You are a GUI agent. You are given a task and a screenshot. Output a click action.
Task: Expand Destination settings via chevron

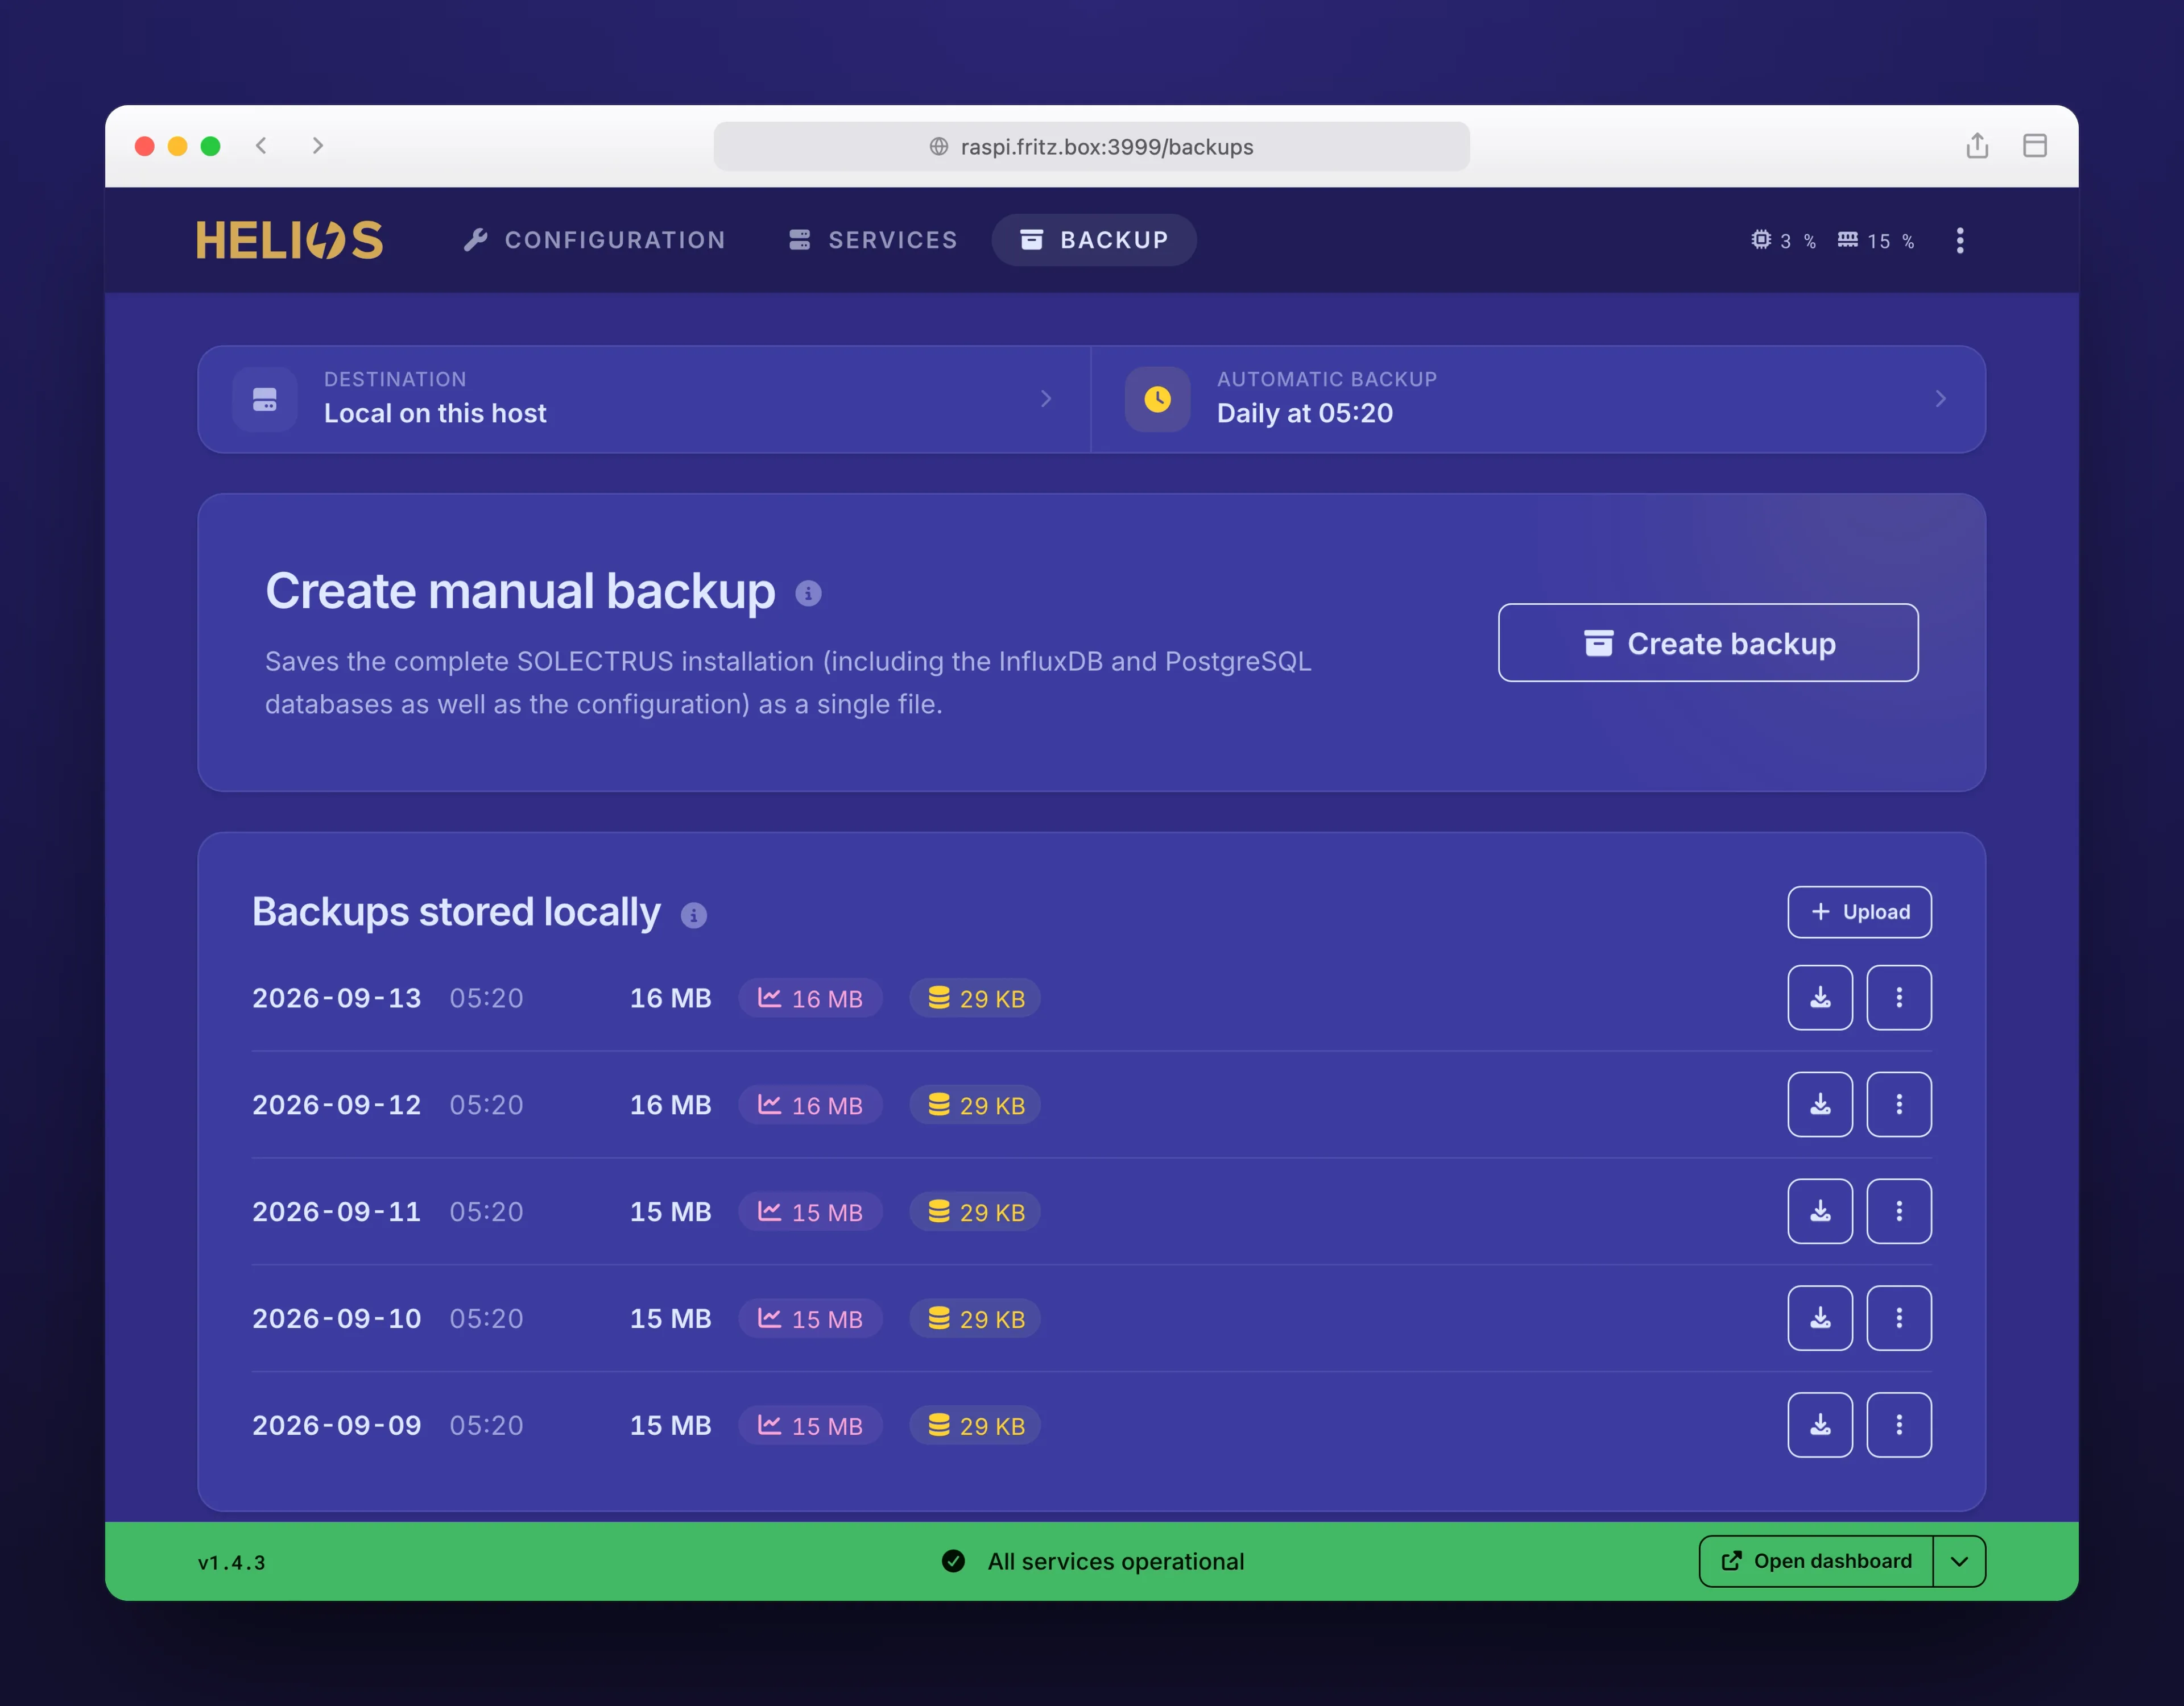click(1046, 399)
